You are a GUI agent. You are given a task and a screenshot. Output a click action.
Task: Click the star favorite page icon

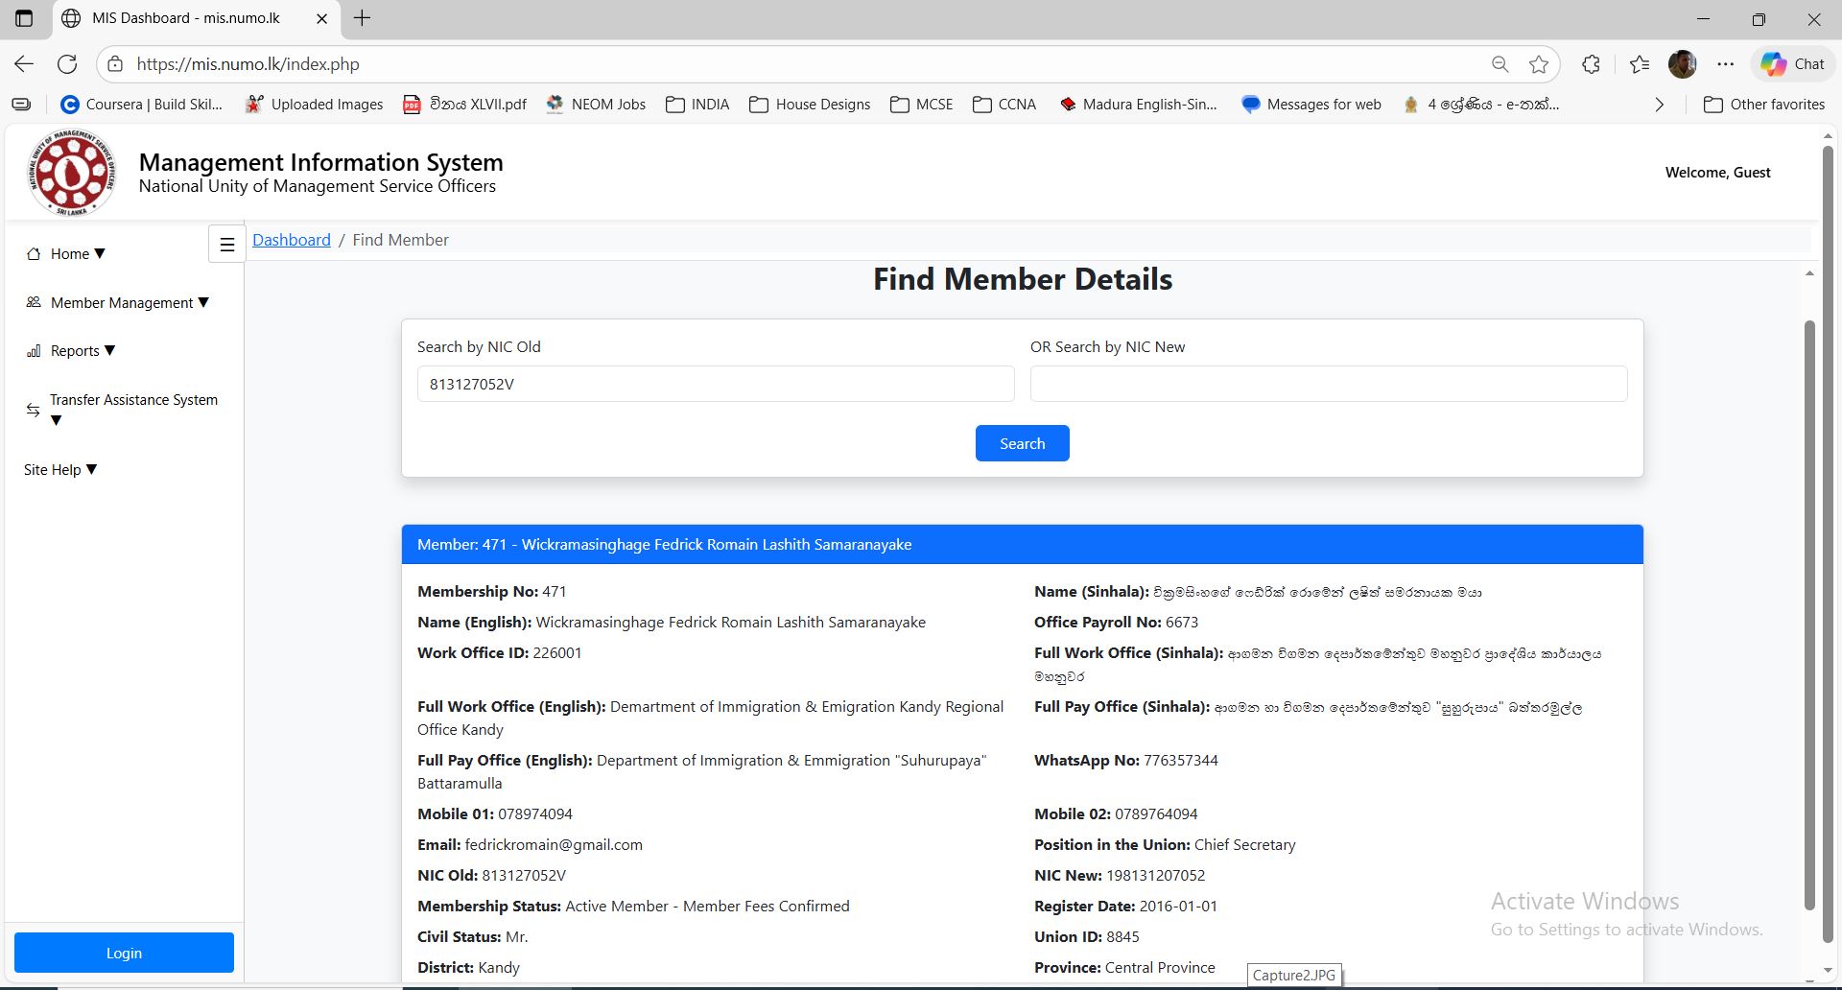[x=1539, y=64]
